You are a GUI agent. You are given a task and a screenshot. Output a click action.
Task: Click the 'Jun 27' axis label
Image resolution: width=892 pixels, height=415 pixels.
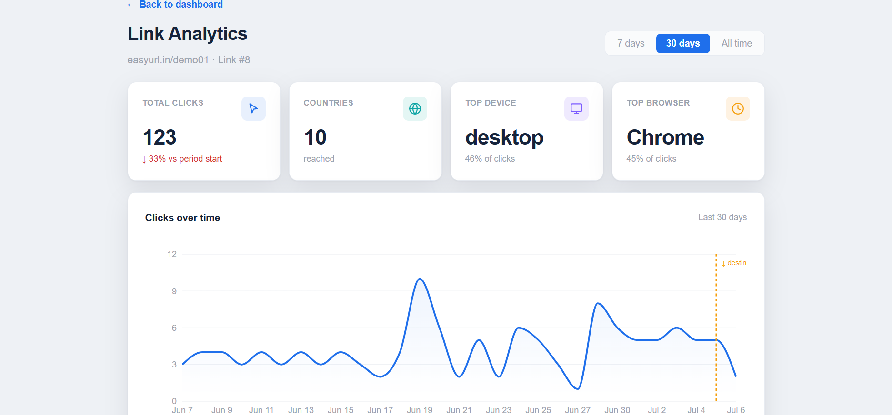pos(578,410)
